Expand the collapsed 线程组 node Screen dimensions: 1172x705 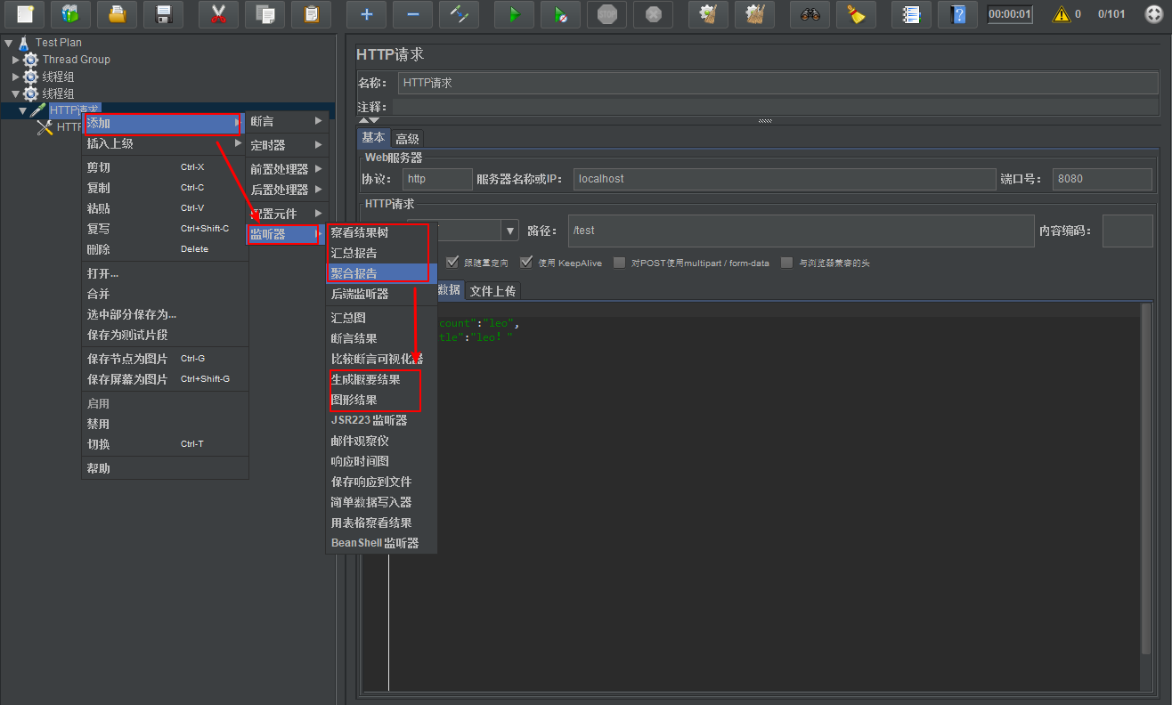tap(16, 77)
